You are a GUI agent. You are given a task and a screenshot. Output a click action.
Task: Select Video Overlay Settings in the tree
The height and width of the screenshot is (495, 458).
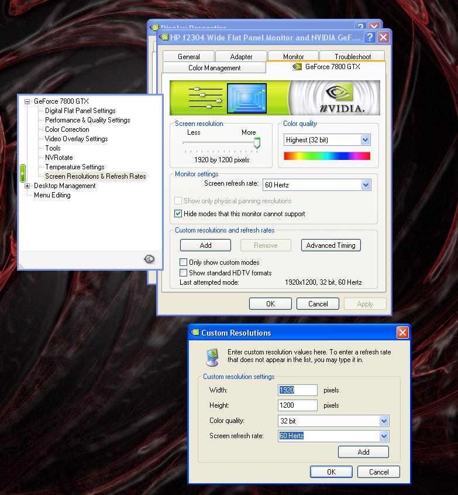tap(76, 139)
